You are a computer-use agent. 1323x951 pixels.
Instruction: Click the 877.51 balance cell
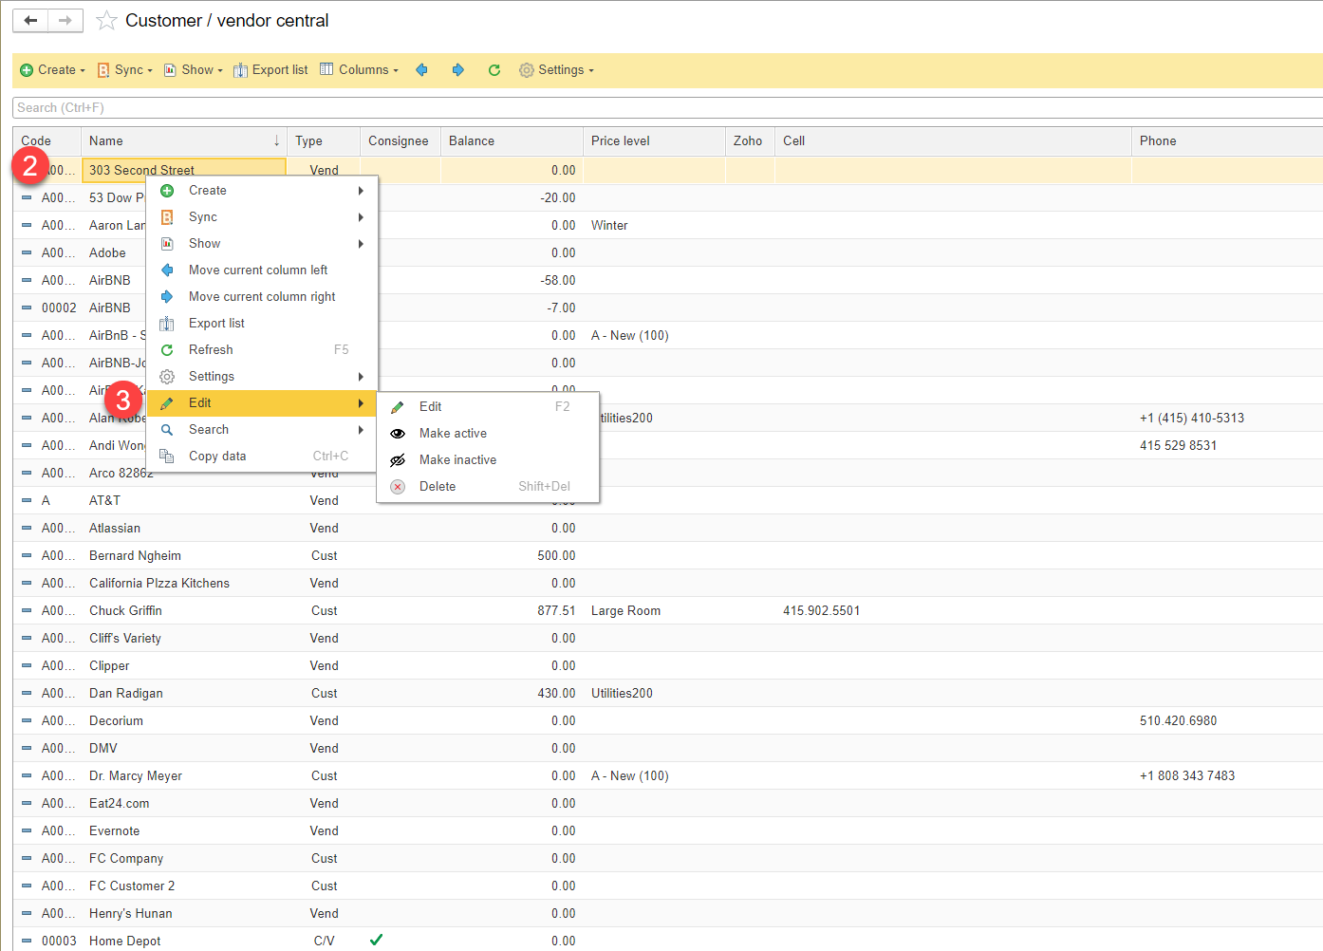tap(556, 610)
